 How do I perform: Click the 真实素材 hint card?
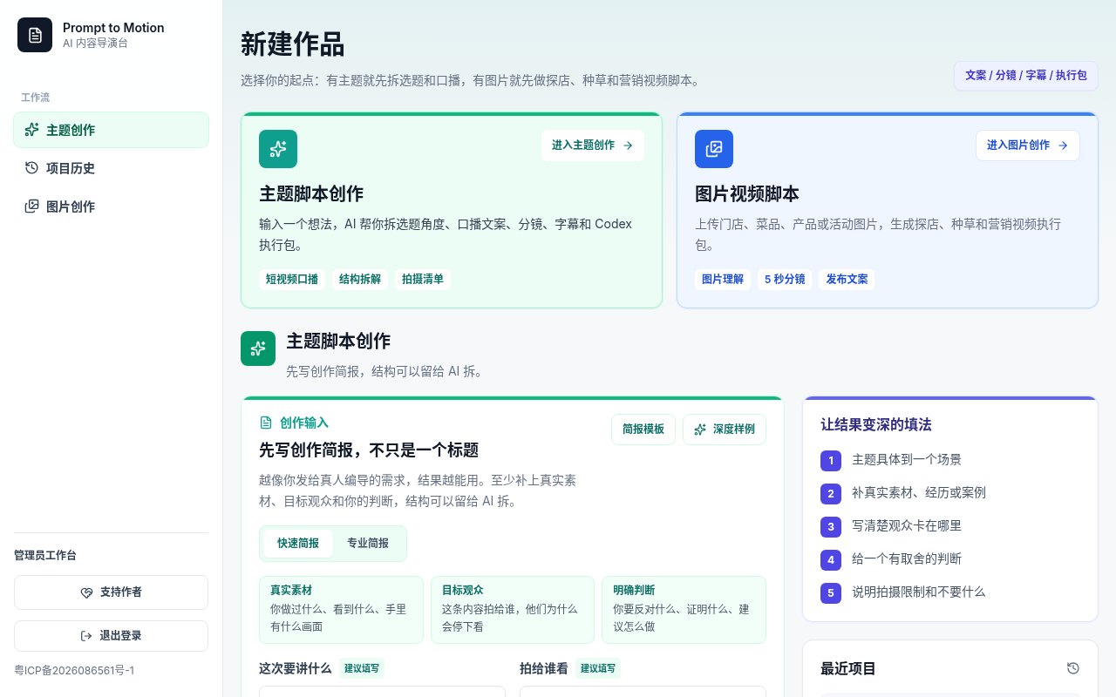click(341, 610)
